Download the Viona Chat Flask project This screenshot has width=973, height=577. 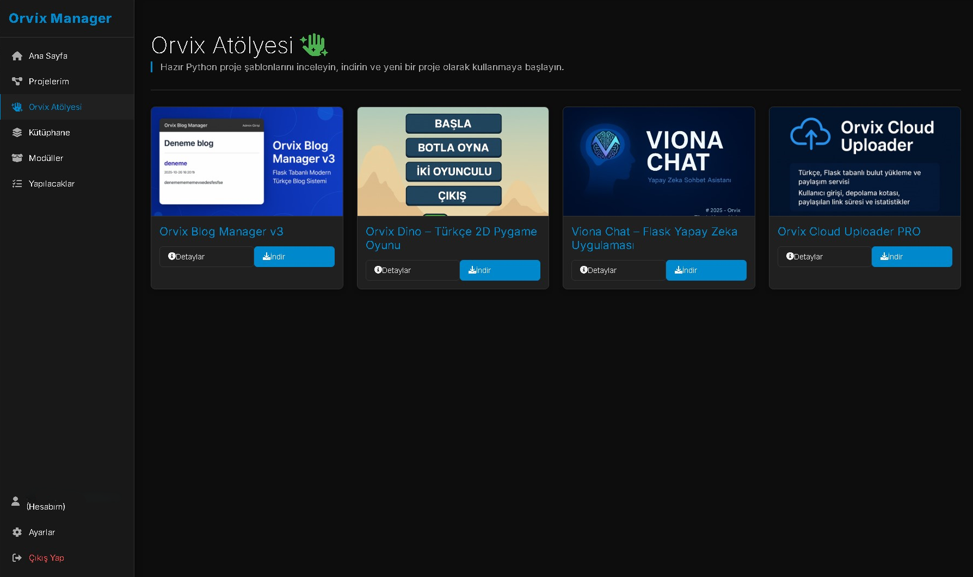(706, 270)
